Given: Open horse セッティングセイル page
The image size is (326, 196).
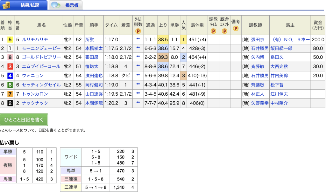Looking at the screenshot, I should (x=41, y=85).
